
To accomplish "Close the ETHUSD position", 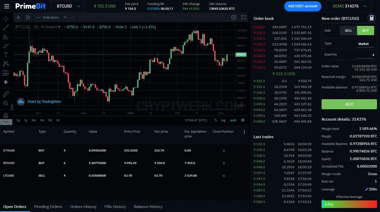I will tap(224, 151).
